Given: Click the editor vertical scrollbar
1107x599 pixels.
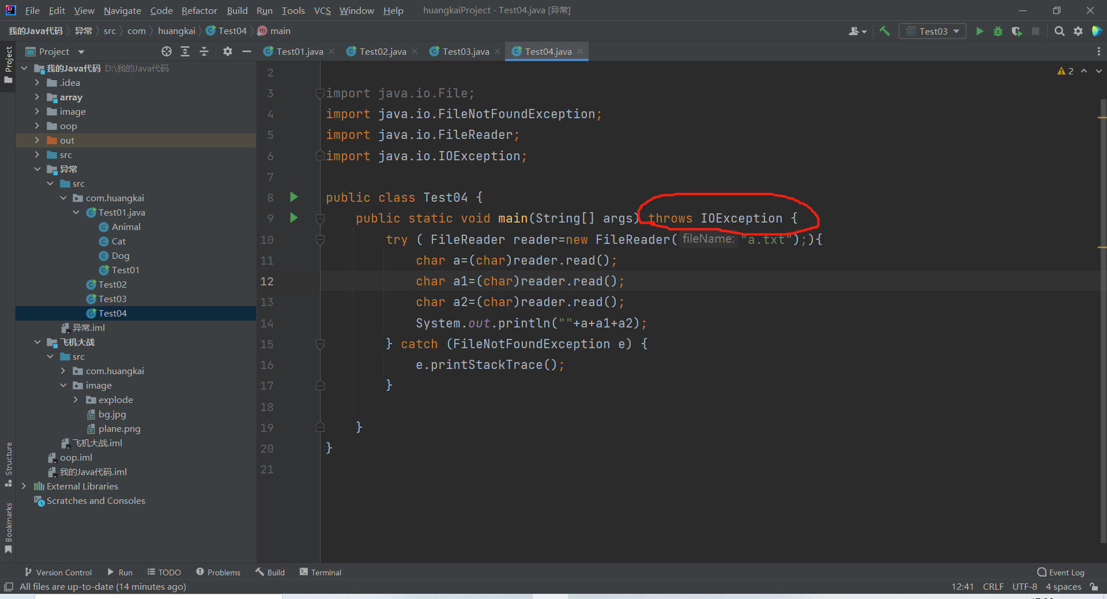Looking at the screenshot, I should point(1102,320).
